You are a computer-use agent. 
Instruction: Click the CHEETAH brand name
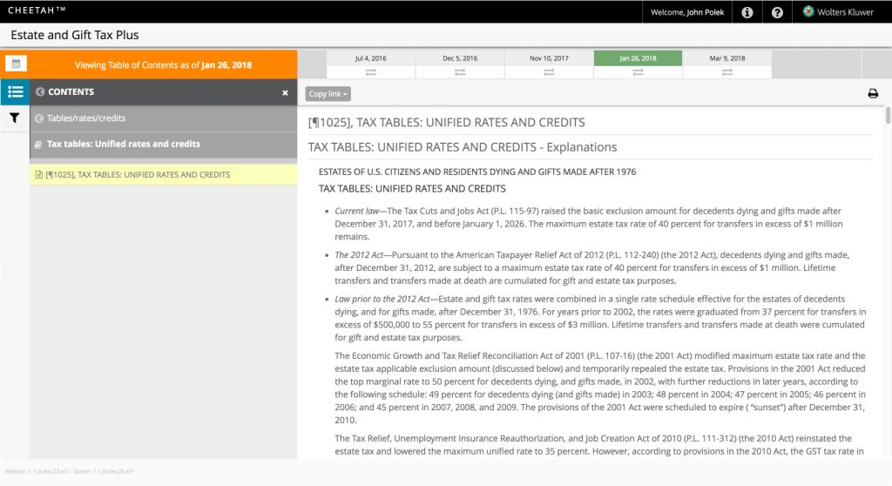tap(37, 10)
